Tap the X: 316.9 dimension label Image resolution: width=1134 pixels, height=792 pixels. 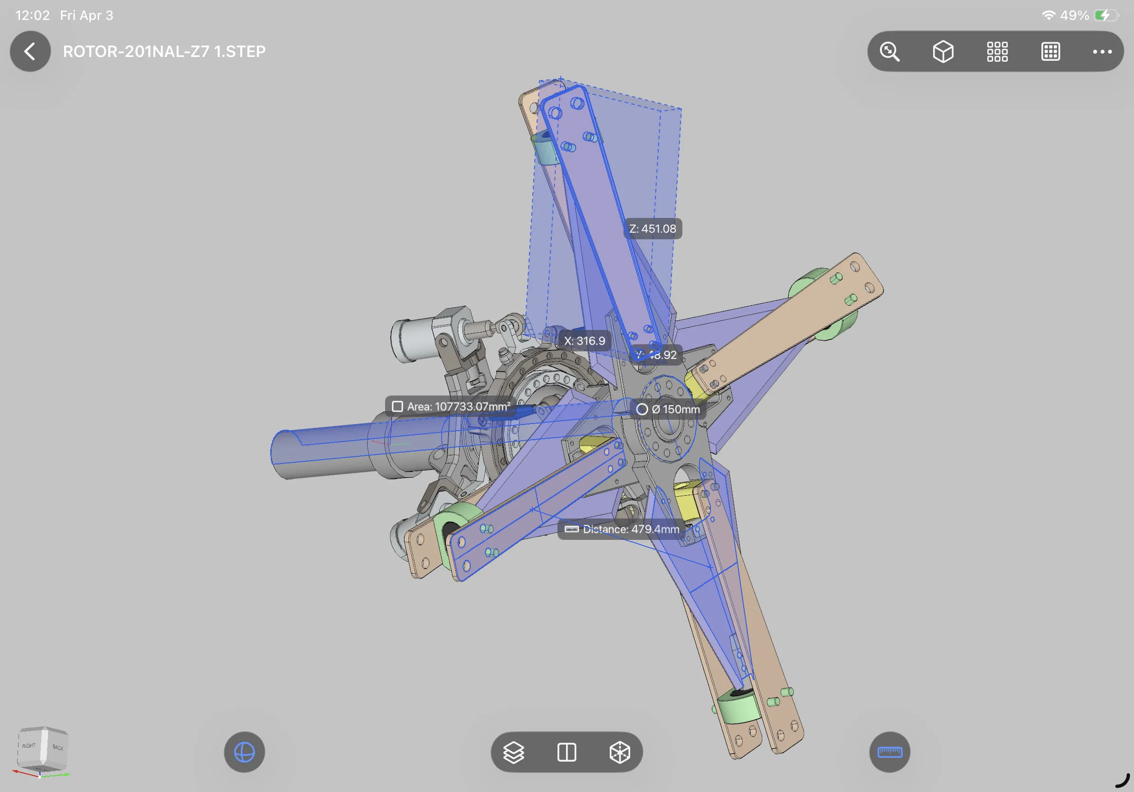[x=584, y=341]
